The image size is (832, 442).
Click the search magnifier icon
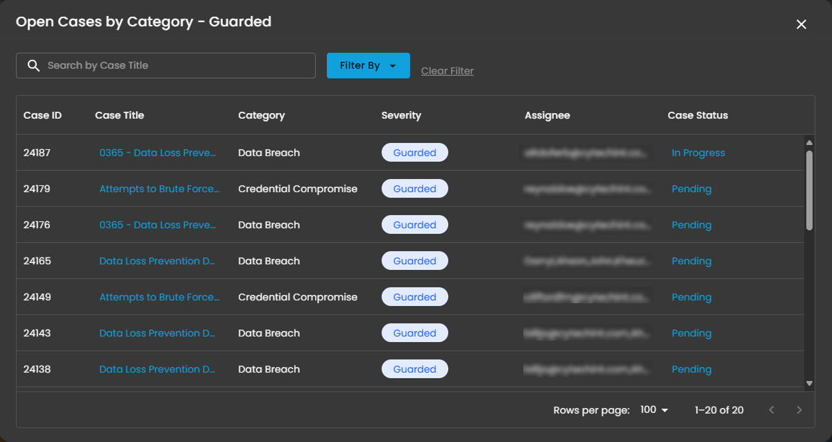tap(33, 65)
